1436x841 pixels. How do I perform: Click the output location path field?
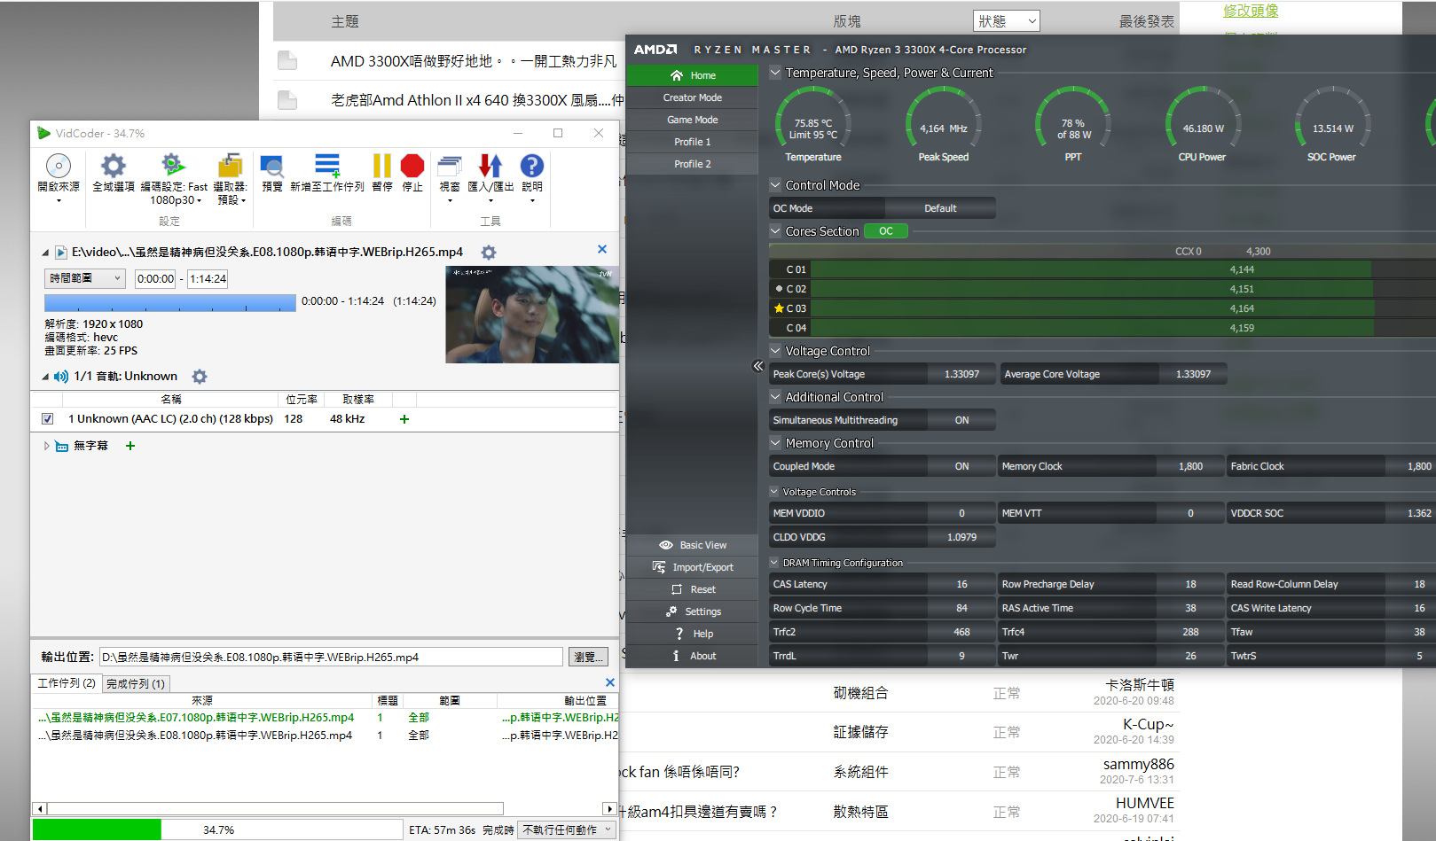point(331,657)
